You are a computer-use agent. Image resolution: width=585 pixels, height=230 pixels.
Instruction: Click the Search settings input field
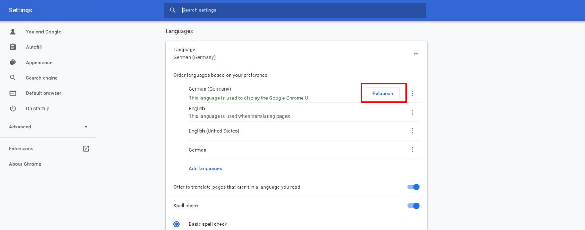[x=295, y=10]
